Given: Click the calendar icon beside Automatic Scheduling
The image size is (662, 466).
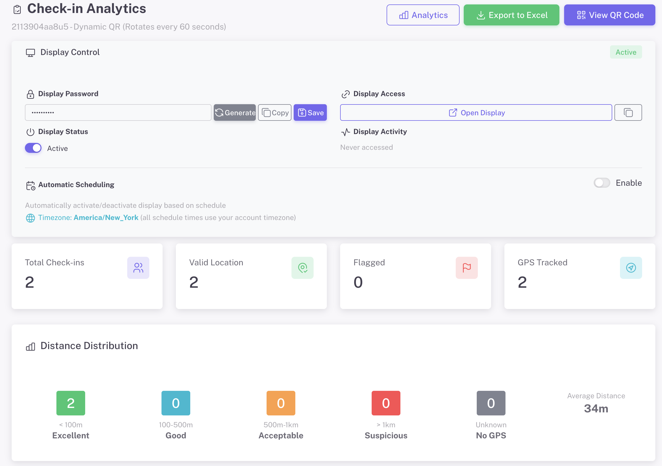Looking at the screenshot, I should click(31, 185).
